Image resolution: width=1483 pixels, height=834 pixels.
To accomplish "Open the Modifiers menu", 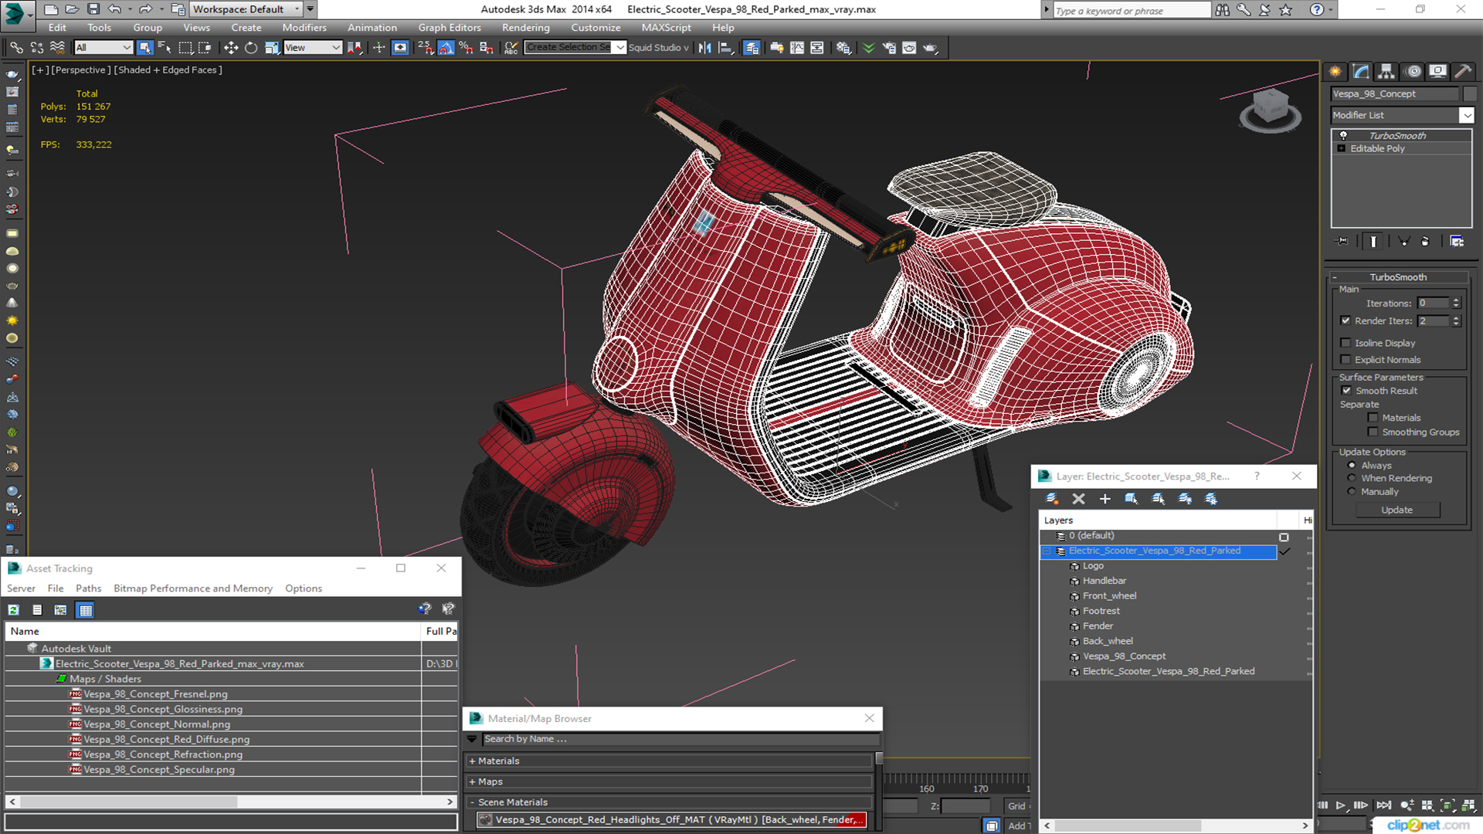I will click(x=304, y=28).
